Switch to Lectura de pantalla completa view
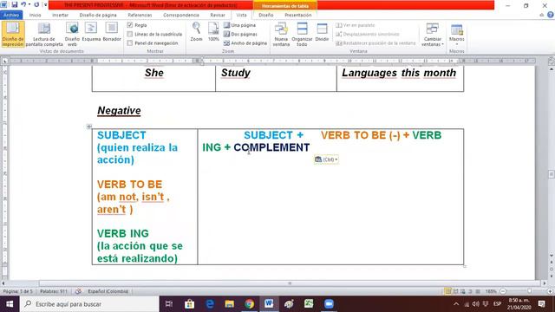The height and width of the screenshot is (312, 555). 44,34
